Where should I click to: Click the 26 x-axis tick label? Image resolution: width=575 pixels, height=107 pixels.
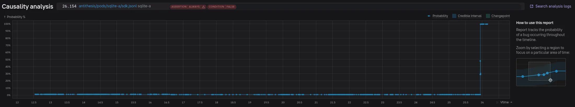coord(482,103)
